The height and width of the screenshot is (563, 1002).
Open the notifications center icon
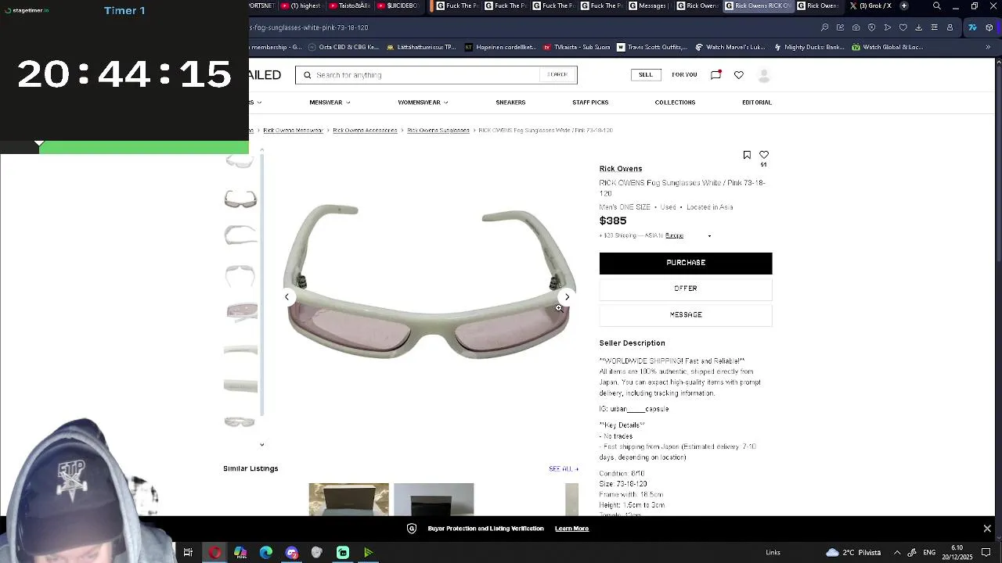[x=986, y=553]
